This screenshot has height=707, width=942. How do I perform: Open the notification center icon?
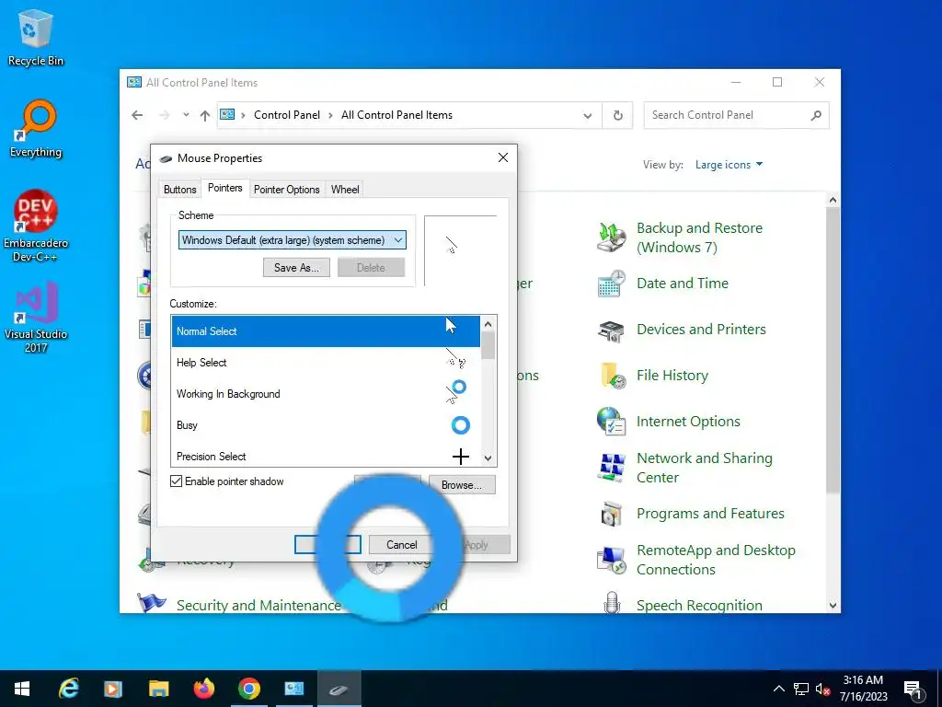click(x=913, y=690)
